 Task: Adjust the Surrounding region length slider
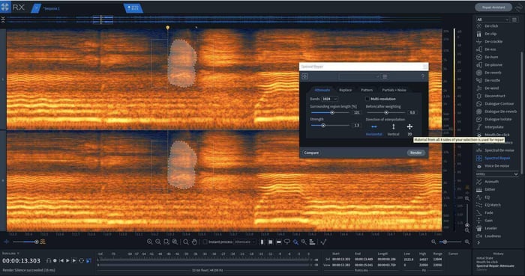click(x=331, y=113)
